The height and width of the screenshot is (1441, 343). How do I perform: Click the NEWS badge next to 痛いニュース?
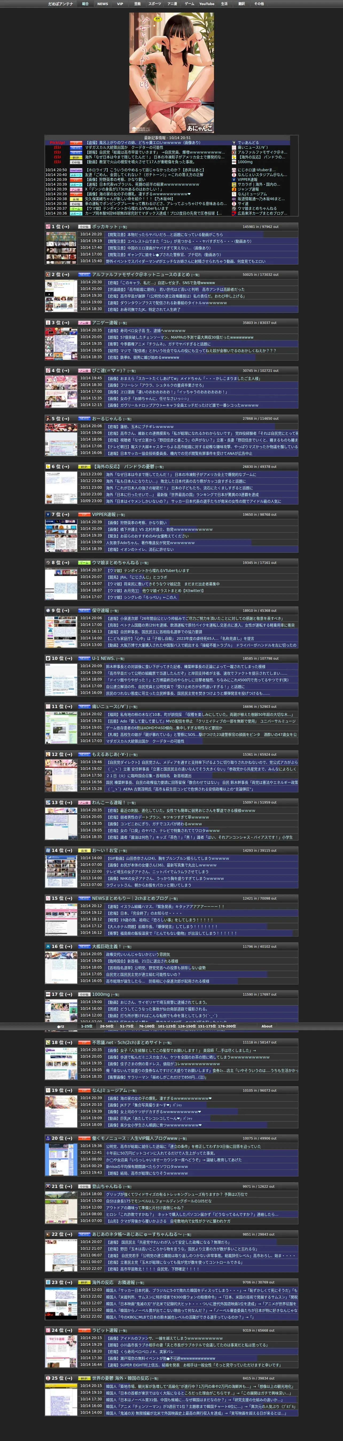click(x=84, y=706)
